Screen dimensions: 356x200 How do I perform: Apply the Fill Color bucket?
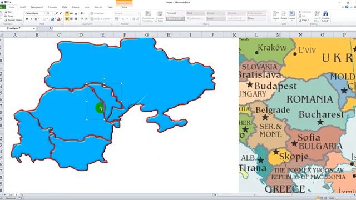pyautogui.click(x=52, y=19)
